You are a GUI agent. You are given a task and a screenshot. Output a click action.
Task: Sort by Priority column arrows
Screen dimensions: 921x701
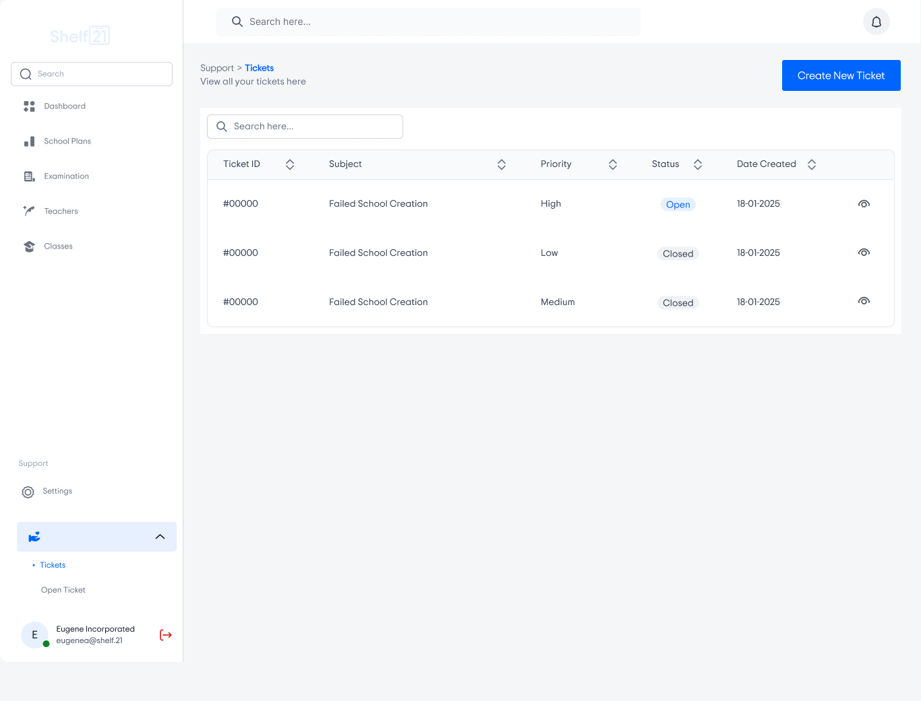pos(613,164)
